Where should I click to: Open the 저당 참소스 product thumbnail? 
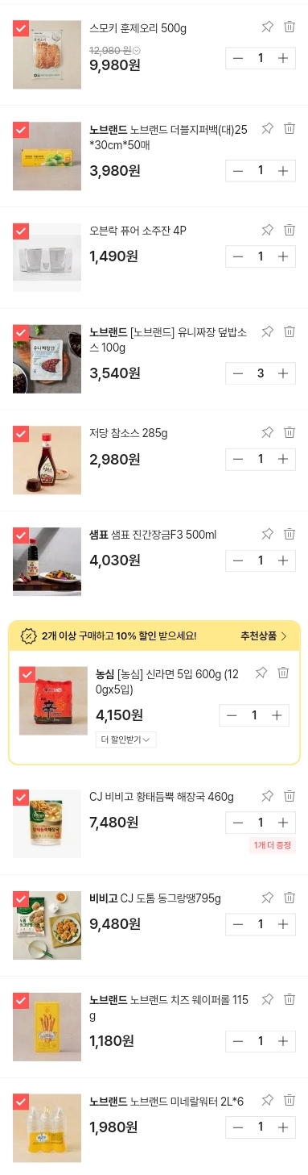tap(47, 460)
